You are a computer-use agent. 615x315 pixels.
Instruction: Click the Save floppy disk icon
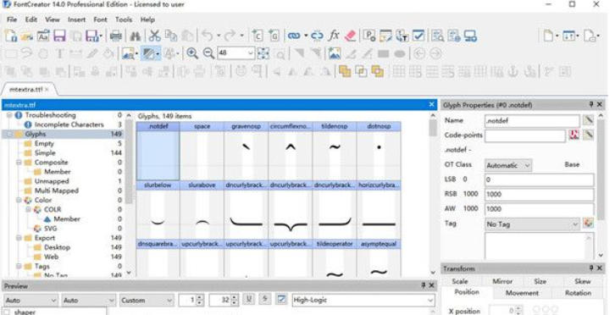click(x=59, y=36)
